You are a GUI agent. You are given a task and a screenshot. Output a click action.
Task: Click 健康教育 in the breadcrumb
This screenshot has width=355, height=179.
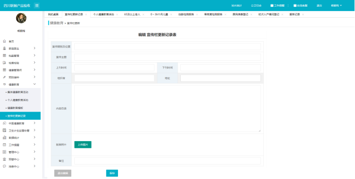(x=57, y=23)
